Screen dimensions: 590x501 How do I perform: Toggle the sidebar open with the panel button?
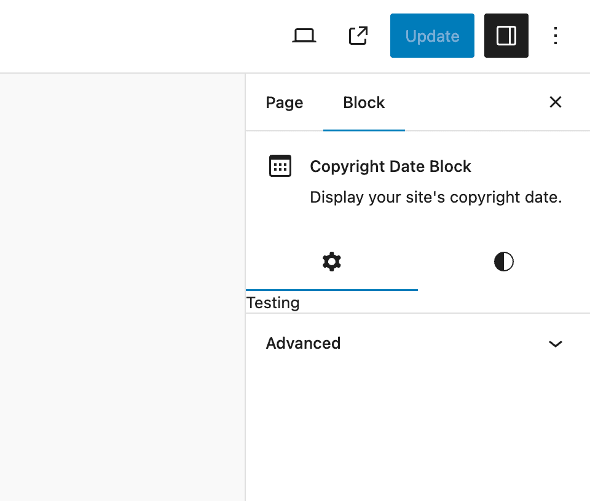tap(506, 36)
